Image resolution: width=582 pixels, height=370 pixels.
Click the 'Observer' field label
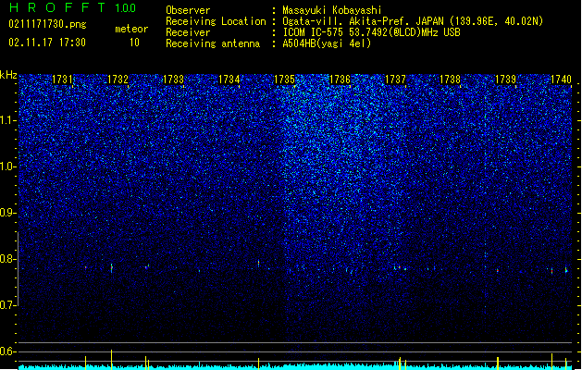point(188,10)
